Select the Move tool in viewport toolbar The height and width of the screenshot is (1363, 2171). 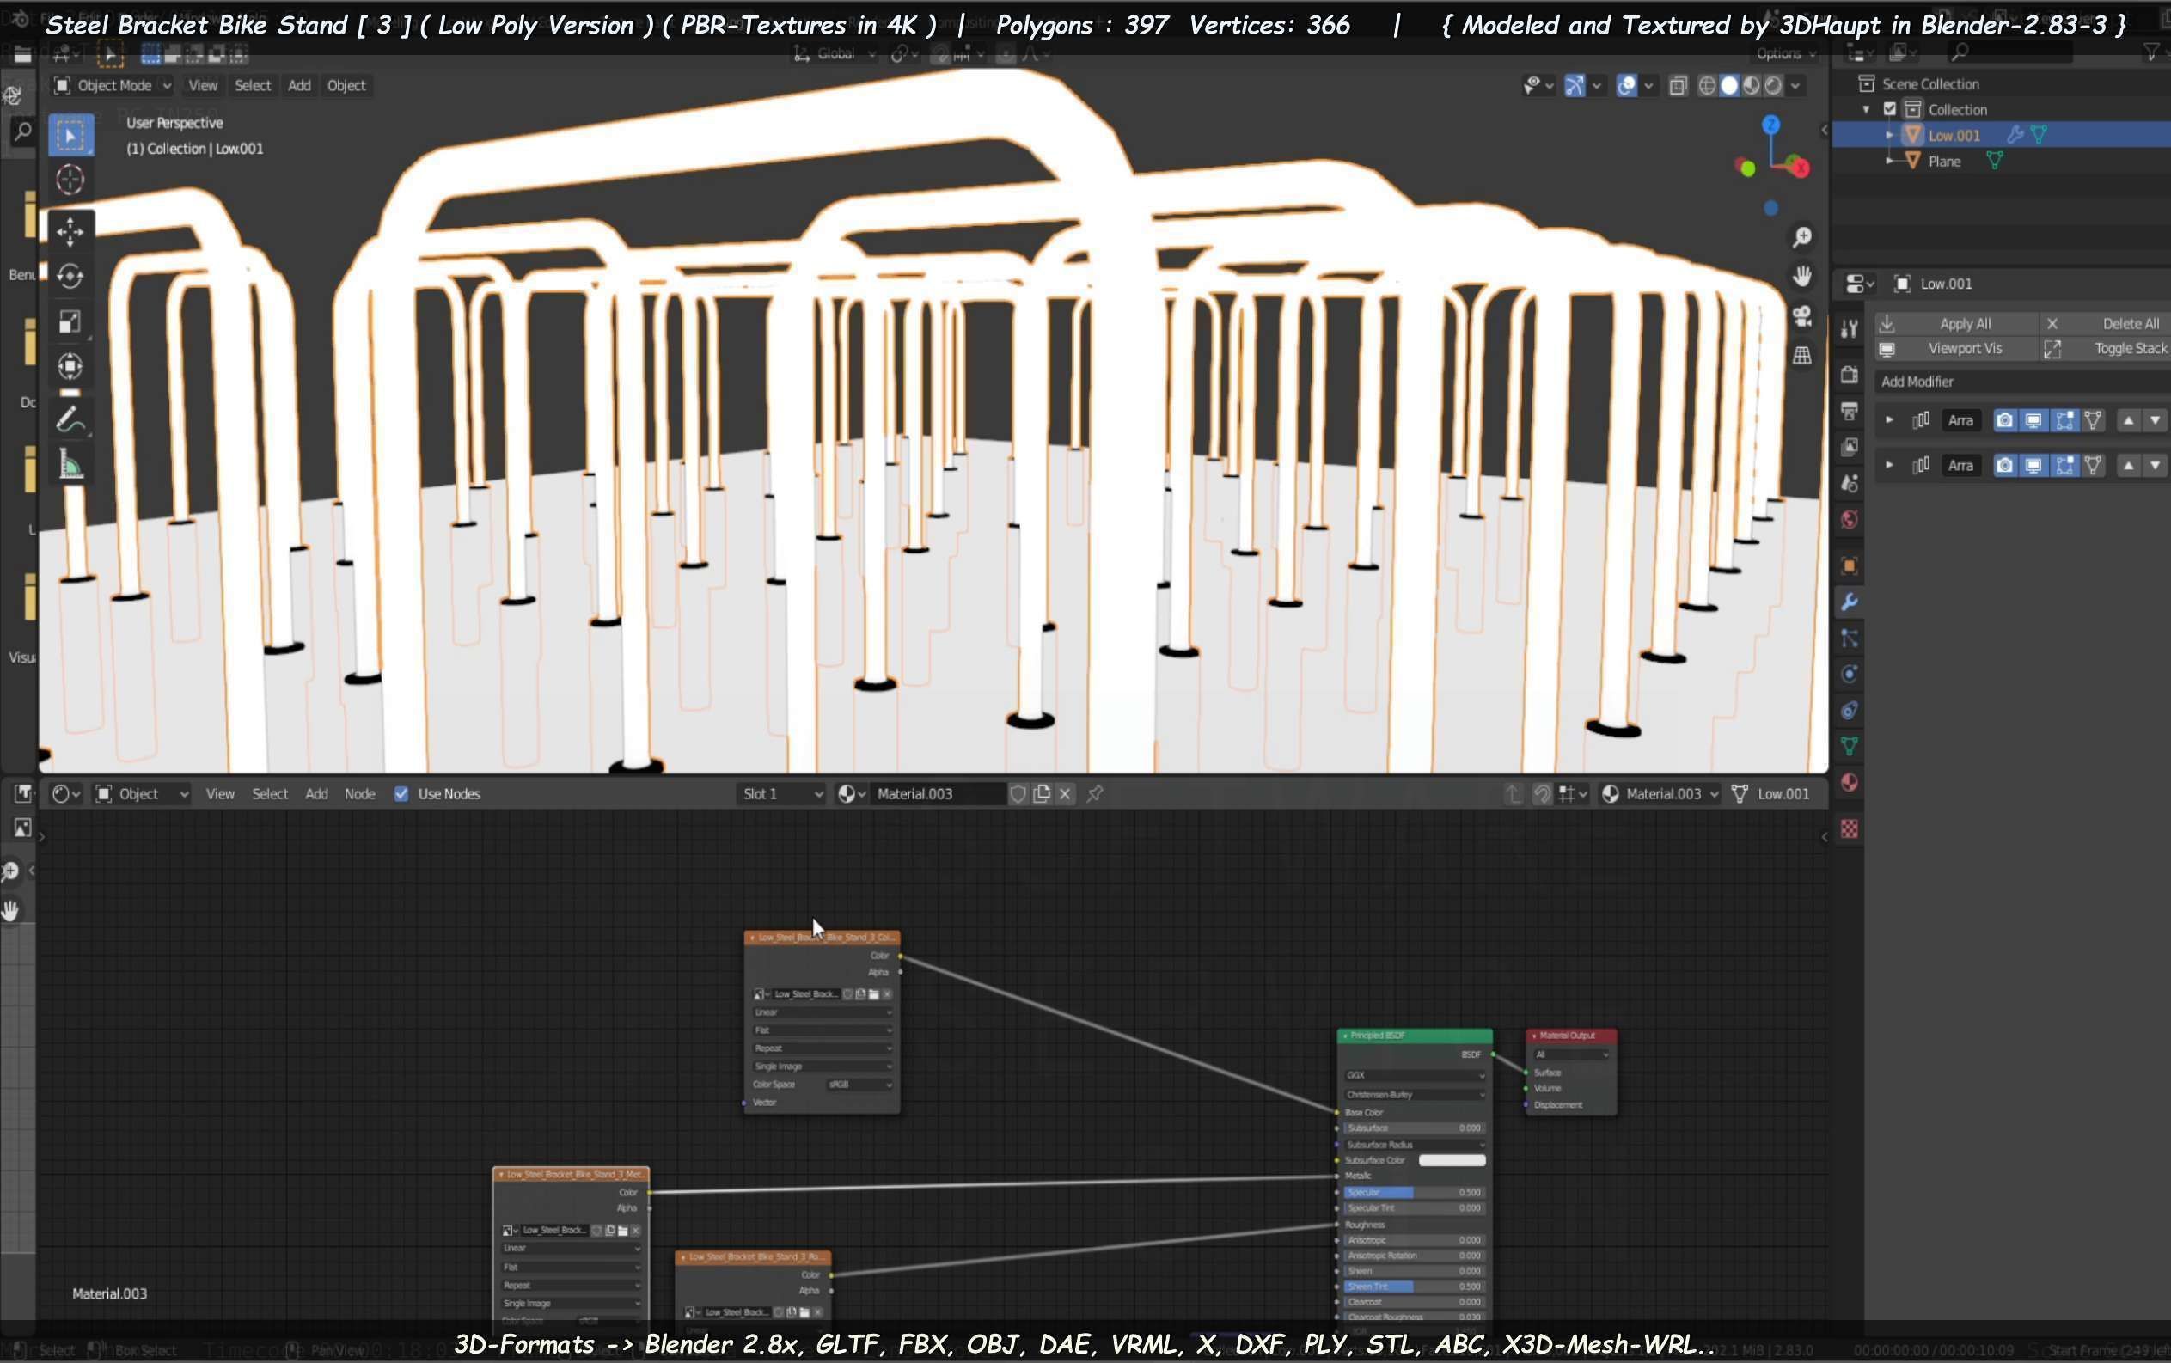click(x=70, y=232)
